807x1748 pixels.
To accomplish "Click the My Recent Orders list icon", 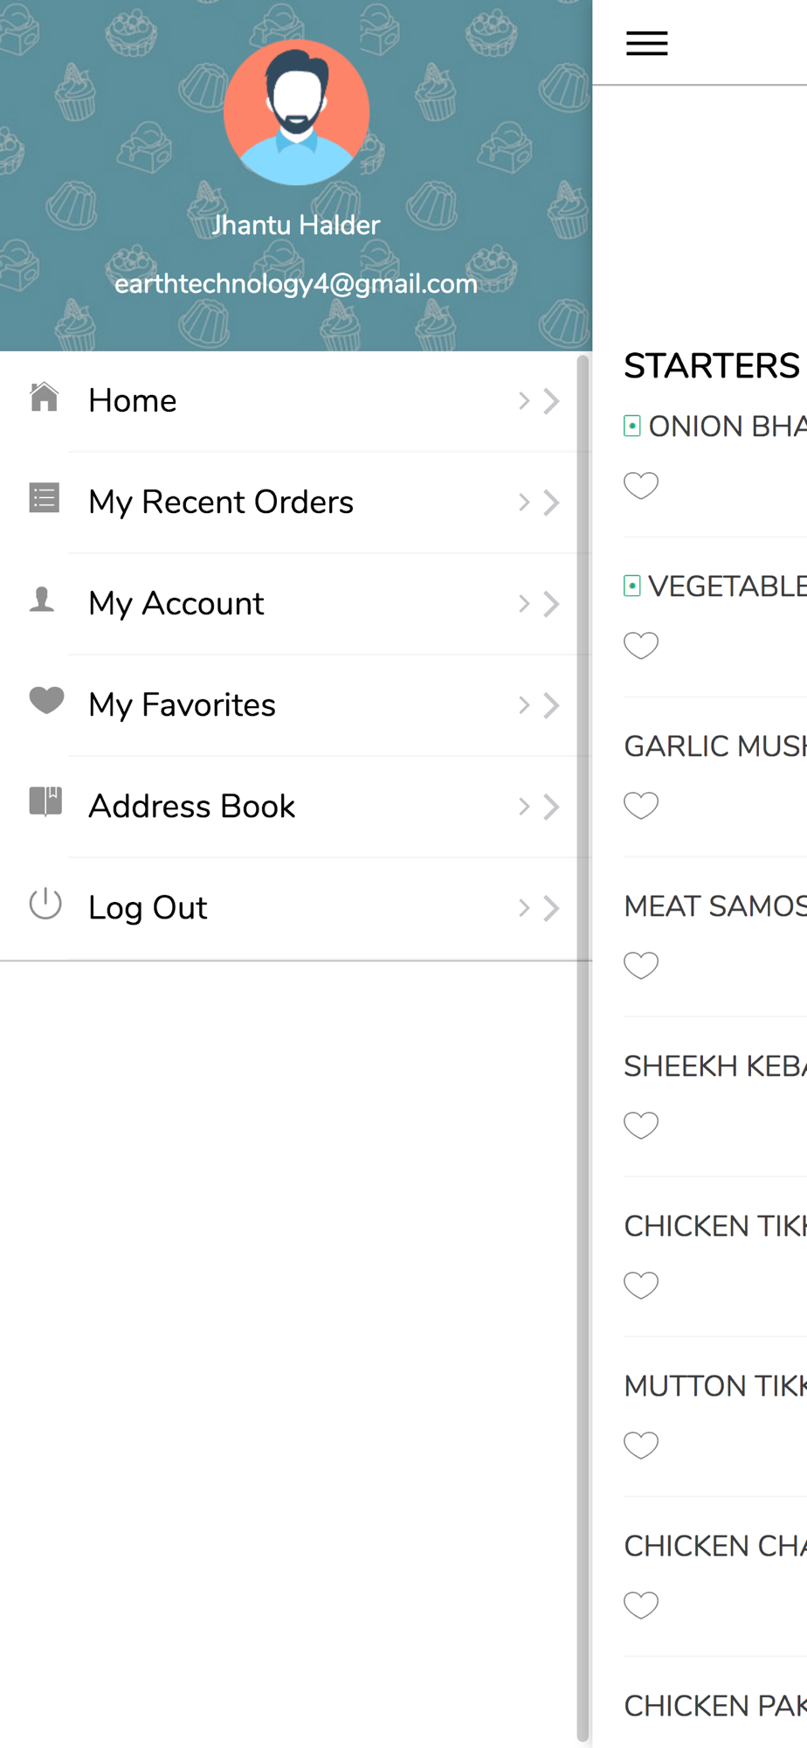I will [x=44, y=499].
